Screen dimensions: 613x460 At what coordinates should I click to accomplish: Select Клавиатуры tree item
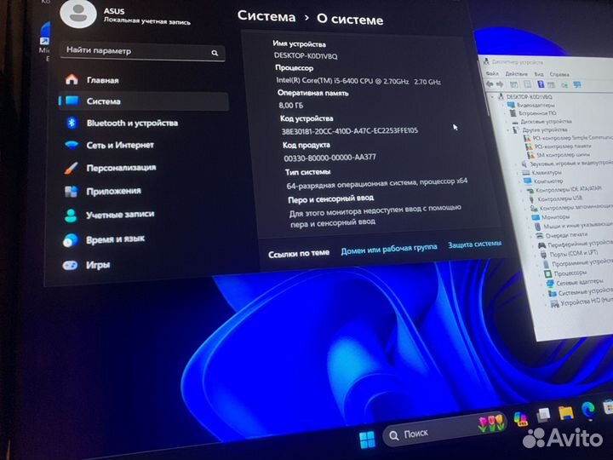pos(546,172)
